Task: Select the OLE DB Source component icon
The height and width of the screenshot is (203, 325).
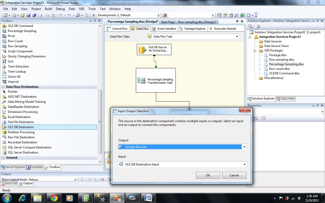Action: 142,49
